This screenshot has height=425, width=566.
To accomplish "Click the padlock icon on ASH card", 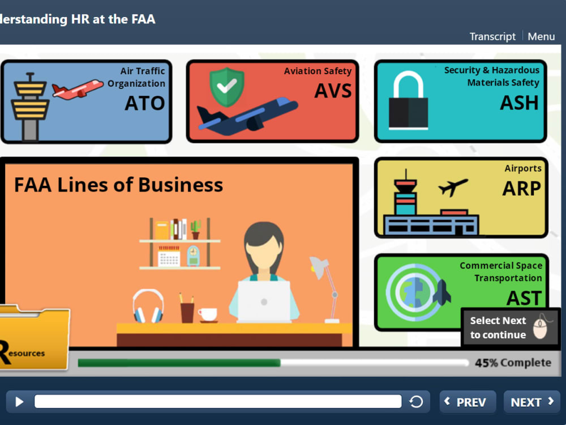I will pyautogui.click(x=408, y=100).
